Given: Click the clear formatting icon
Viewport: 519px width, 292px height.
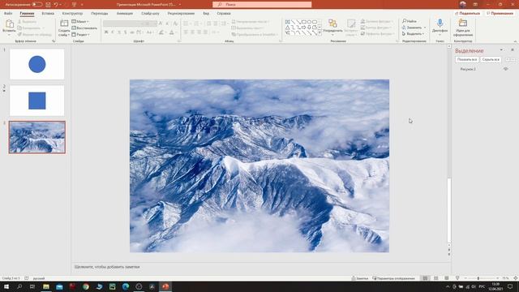Looking at the screenshot, I should pos(175,24).
